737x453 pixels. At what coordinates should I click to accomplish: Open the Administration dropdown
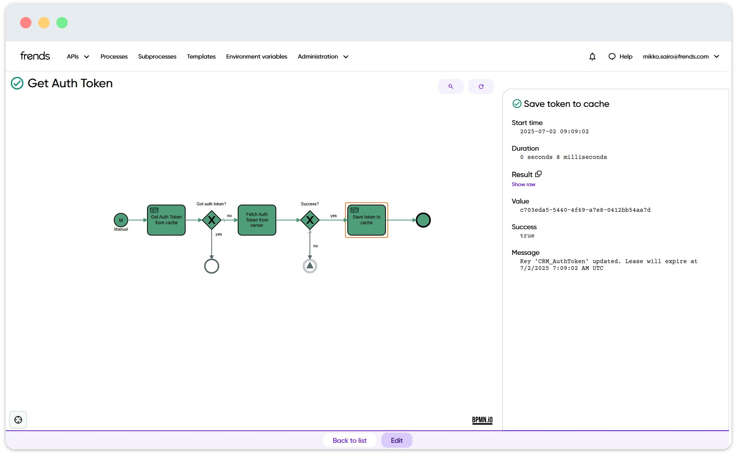pos(322,56)
